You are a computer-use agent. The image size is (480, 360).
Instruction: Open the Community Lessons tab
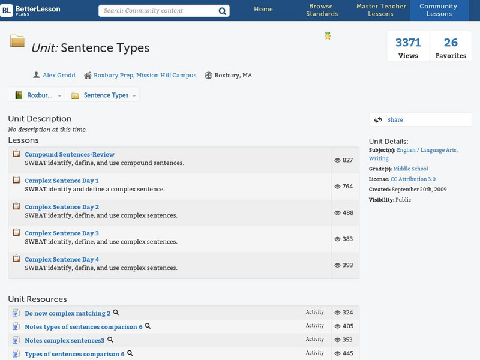pyautogui.click(x=439, y=10)
